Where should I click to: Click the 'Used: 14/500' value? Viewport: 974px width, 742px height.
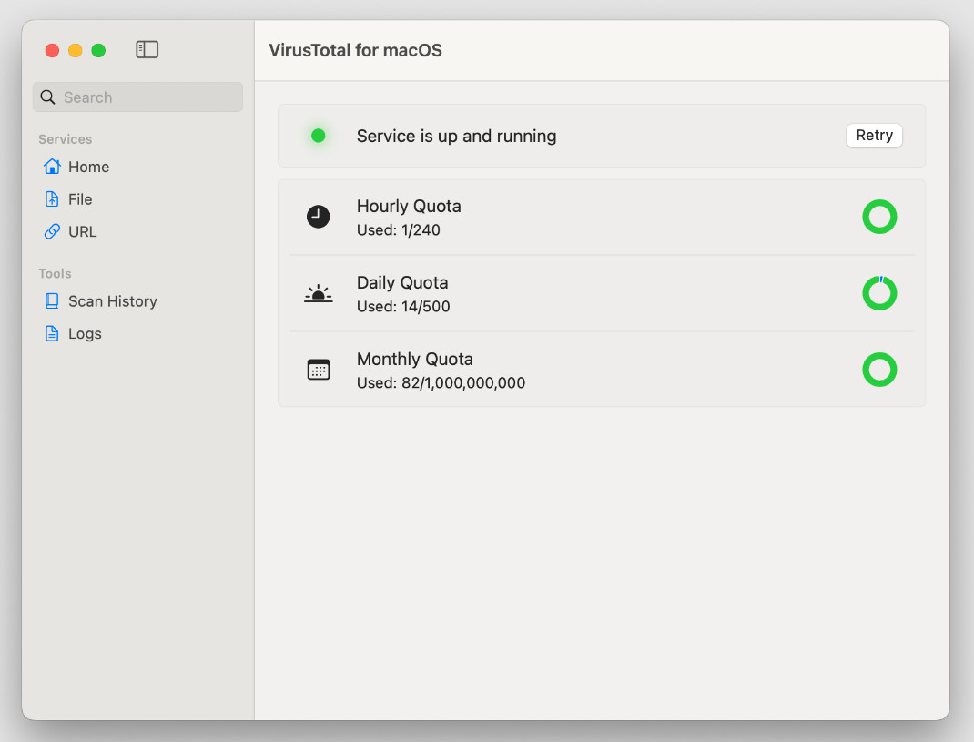tap(403, 307)
